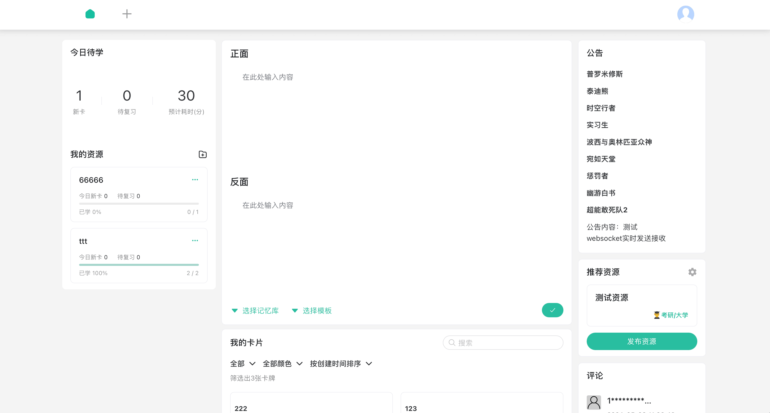This screenshot has width=770, height=413.
Task: Open the 波西与奥林匹亚众神 announcement
Action: (x=619, y=142)
